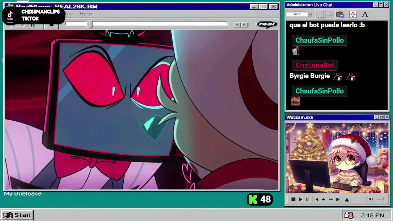Mute the speaker in Webcam.exe
This screenshot has width=393, height=221.
click(x=371, y=200)
